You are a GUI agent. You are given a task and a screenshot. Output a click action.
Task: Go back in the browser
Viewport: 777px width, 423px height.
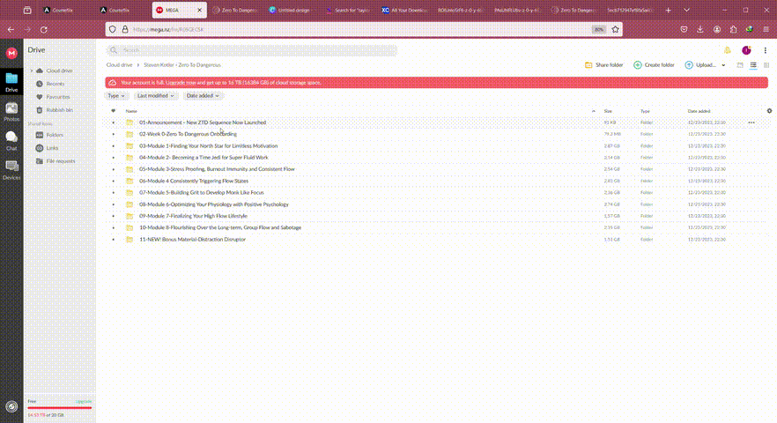coord(11,30)
